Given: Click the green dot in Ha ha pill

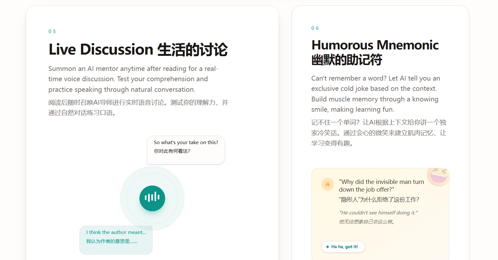Looking at the screenshot, I should (327, 247).
